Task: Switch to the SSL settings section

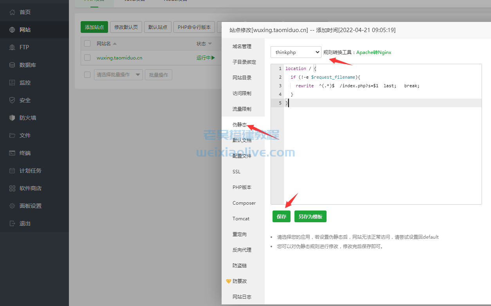Action: [236, 171]
